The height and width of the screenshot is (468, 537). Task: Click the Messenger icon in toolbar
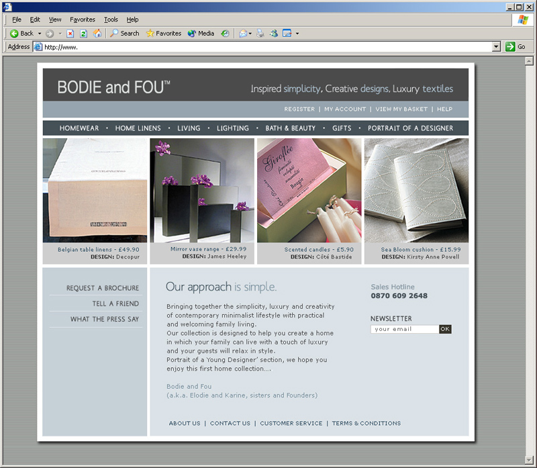click(x=274, y=33)
